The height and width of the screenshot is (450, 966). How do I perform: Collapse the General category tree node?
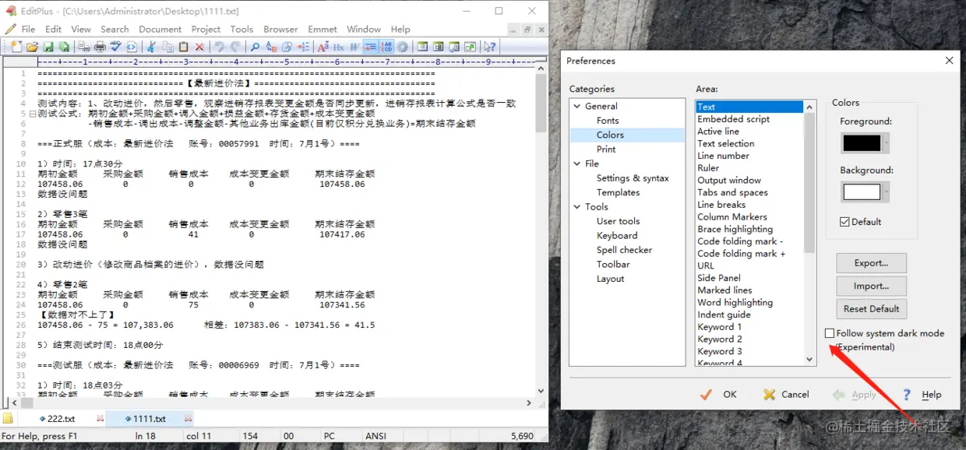577,106
